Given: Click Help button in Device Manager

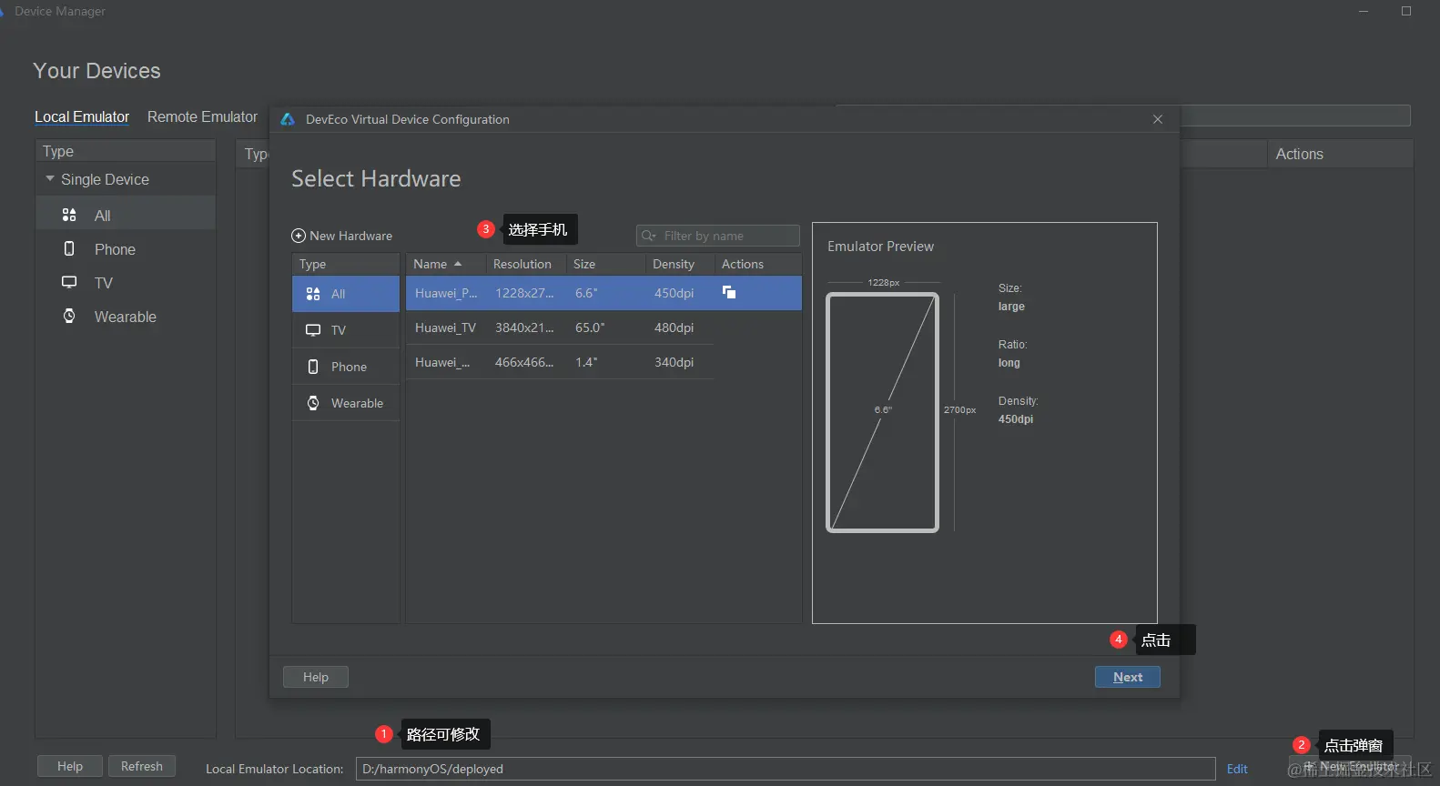Looking at the screenshot, I should pos(70,766).
